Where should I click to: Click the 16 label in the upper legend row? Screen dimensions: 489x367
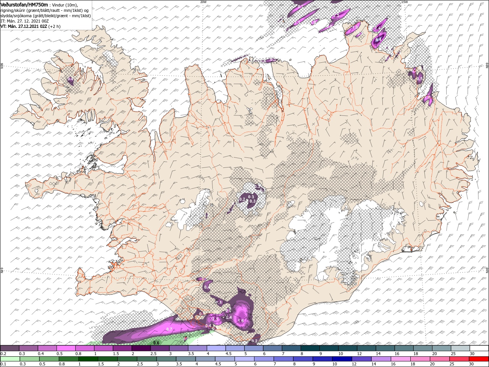[397, 354]
